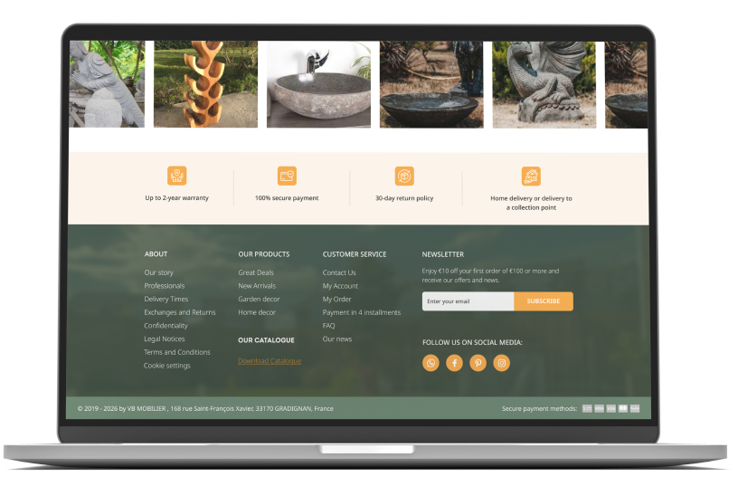Click the Up to 2-year warranty text
The image size is (738, 496).
click(x=177, y=198)
